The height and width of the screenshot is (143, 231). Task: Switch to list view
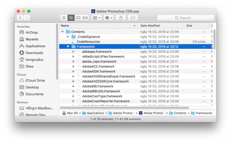[x=71, y=18]
